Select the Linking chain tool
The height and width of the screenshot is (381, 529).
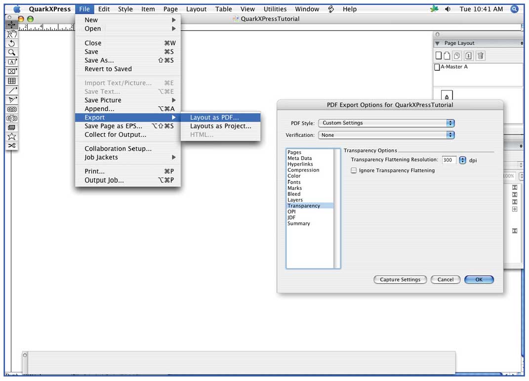coord(11,109)
